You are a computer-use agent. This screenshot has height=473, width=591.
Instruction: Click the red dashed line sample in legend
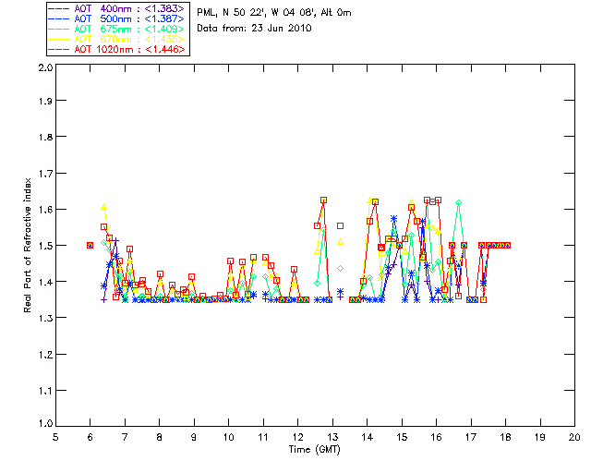pos(59,49)
